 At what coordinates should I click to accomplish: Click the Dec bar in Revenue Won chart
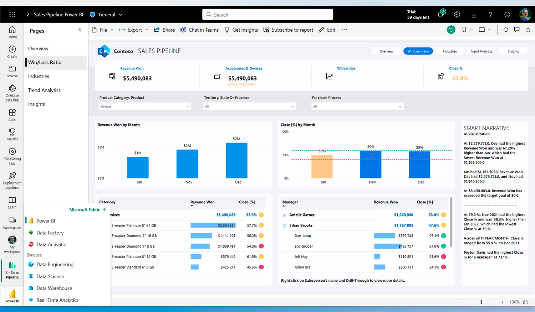236,160
